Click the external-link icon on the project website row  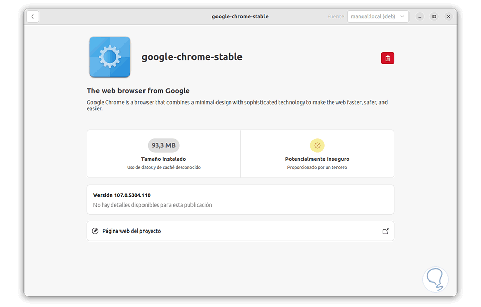[386, 231]
